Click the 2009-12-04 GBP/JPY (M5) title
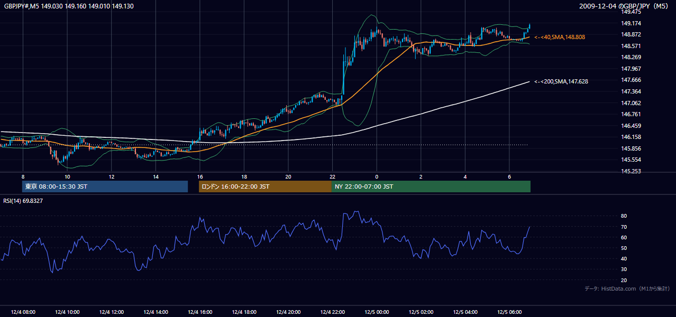The image size is (676, 317). click(x=625, y=6)
